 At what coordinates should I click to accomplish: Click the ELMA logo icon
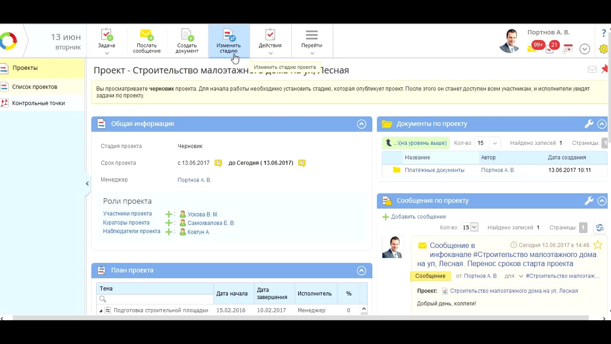8,41
